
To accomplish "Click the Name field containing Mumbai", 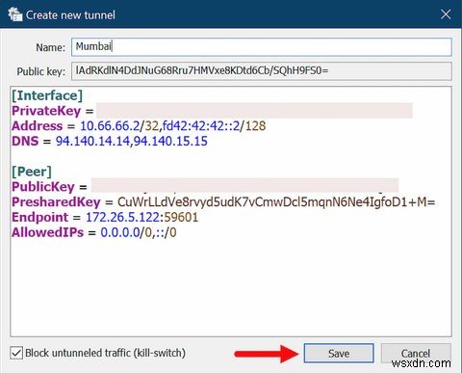I will point(262,47).
